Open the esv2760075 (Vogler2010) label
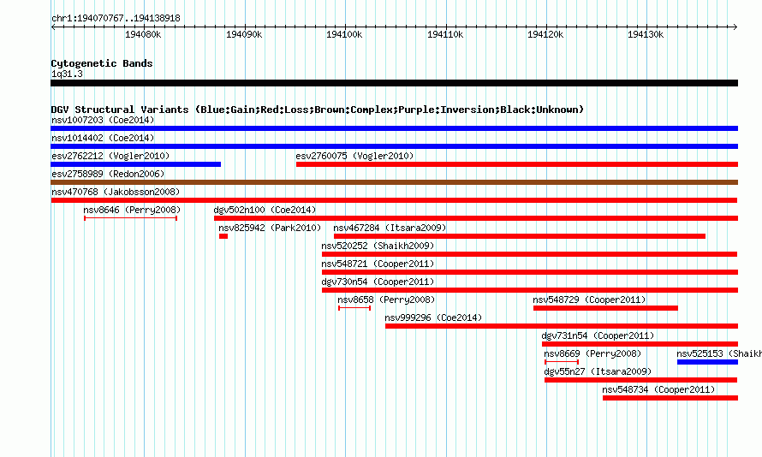Screen dimensions: 762x457 pos(354,156)
